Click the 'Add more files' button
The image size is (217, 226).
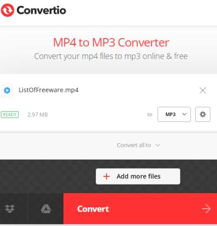[x=138, y=176]
